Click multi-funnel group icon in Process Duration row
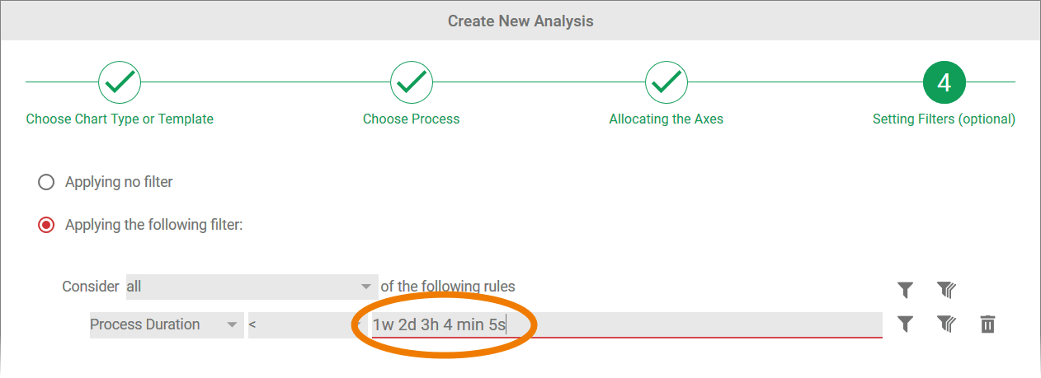The image size is (1041, 378). 945,324
